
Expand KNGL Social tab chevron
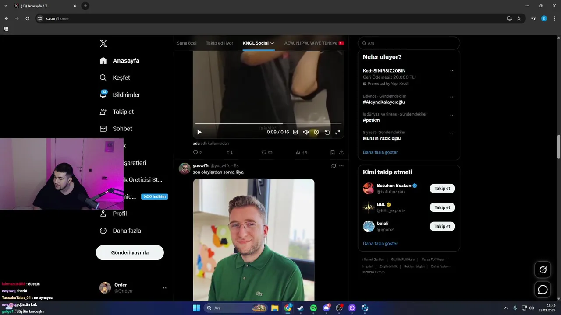tap(272, 43)
